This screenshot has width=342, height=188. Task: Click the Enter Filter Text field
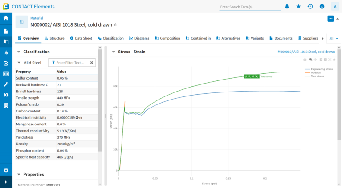[x=70, y=63]
